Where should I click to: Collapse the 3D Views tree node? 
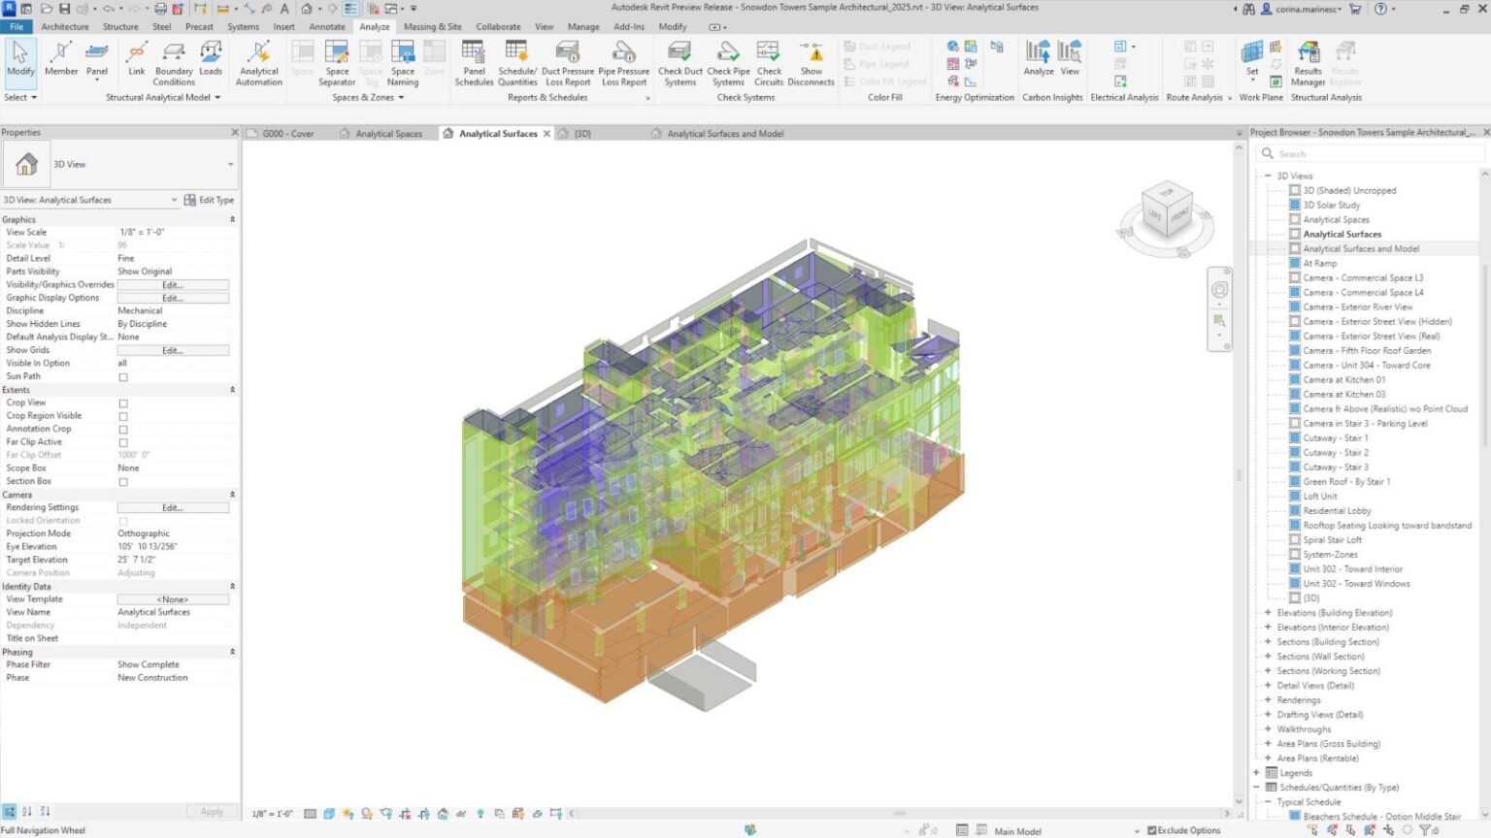[x=1268, y=176]
